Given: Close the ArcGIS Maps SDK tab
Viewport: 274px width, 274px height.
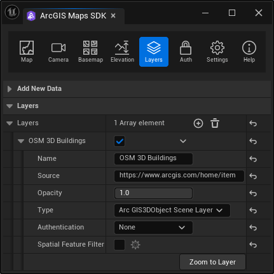Looking at the screenshot, I should tap(113, 16).
